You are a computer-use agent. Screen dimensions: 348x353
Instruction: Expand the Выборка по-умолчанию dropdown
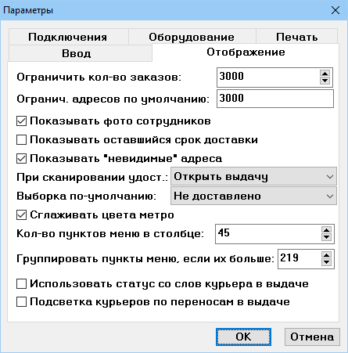(253, 196)
